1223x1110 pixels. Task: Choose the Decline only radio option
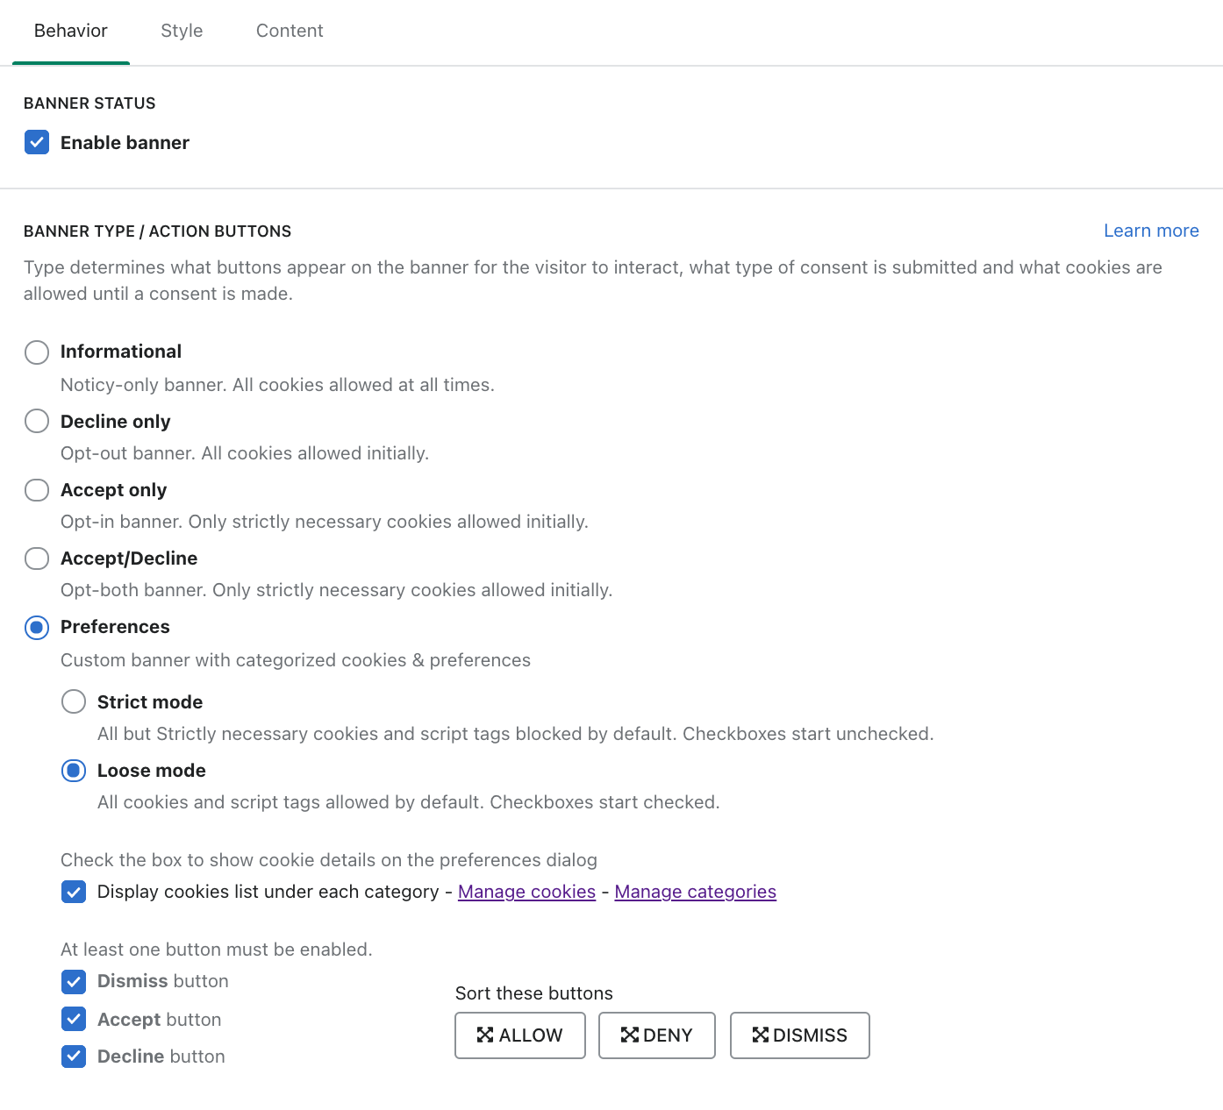tap(37, 421)
